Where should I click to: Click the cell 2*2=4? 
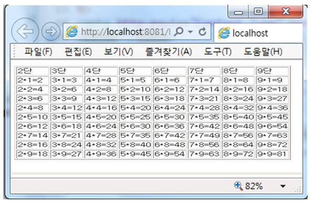point(32,89)
